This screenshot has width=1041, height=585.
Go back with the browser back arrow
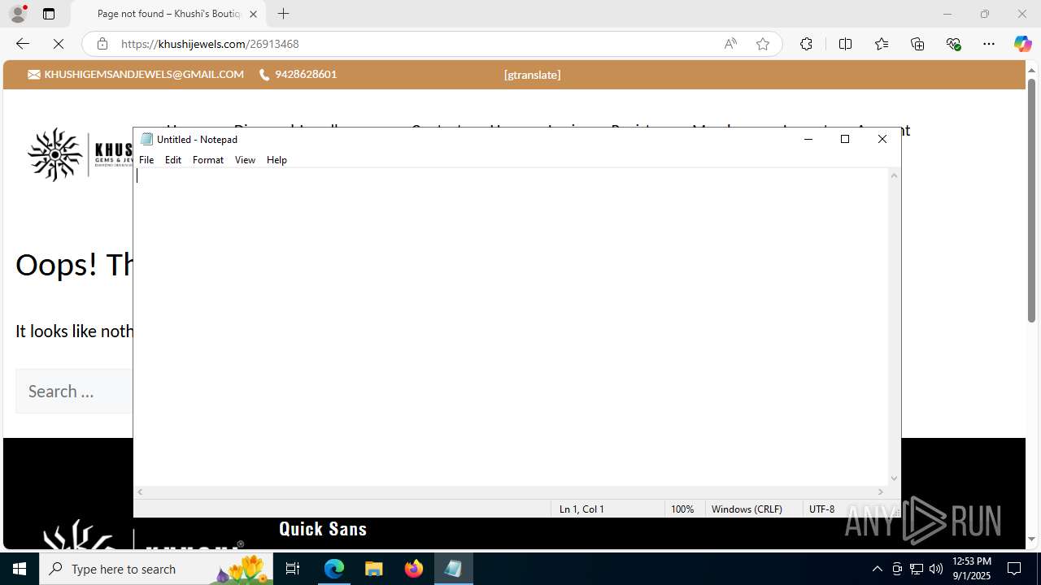tap(23, 44)
